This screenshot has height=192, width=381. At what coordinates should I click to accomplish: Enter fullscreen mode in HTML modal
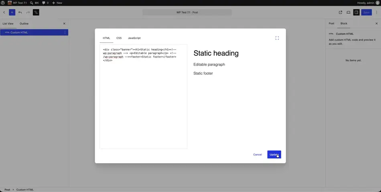pyautogui.click(x=277, y=38)
